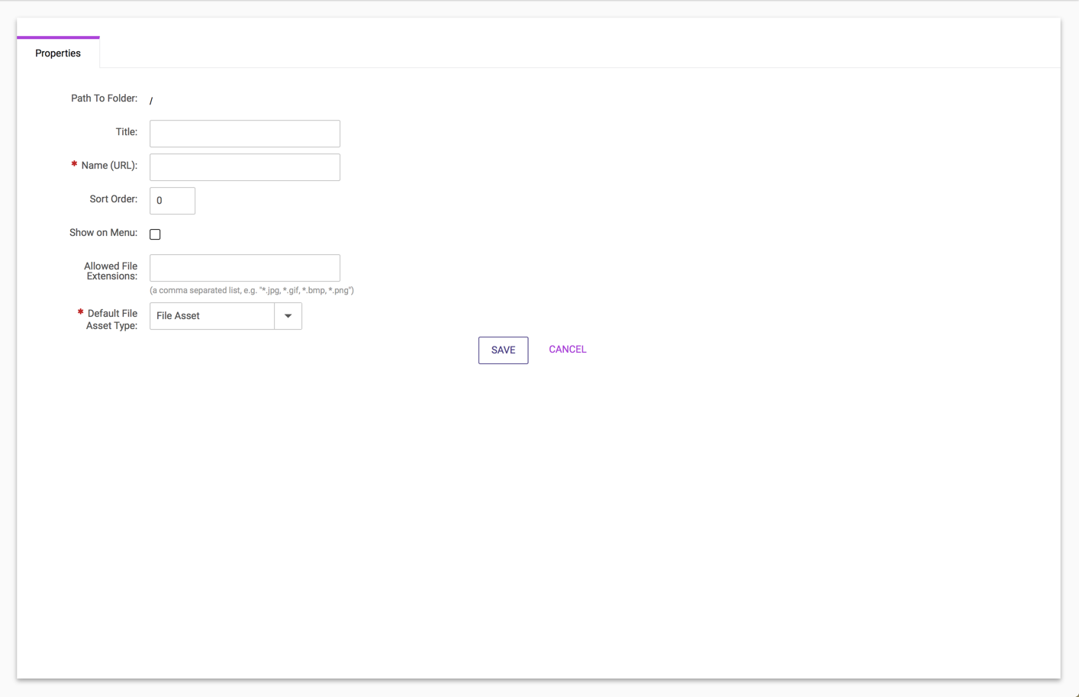Expand the asset type dropdown arrow
1079x697 pixels.
click(x=288, y=316)
